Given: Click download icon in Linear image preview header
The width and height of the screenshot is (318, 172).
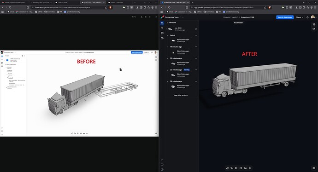Looking at the screenshot, I should click(x=141, y=17).
